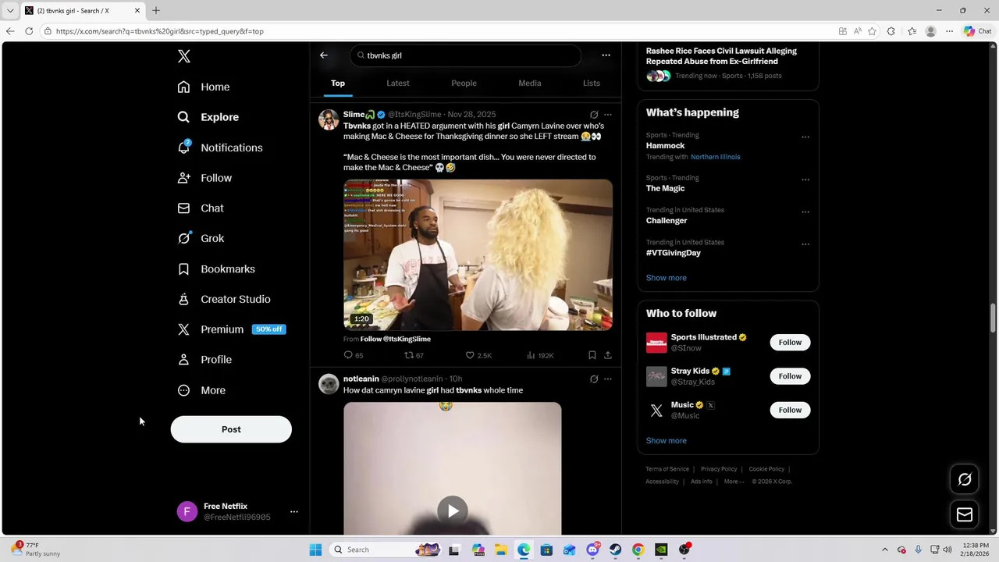Follow Sports Illustrated

790,343
